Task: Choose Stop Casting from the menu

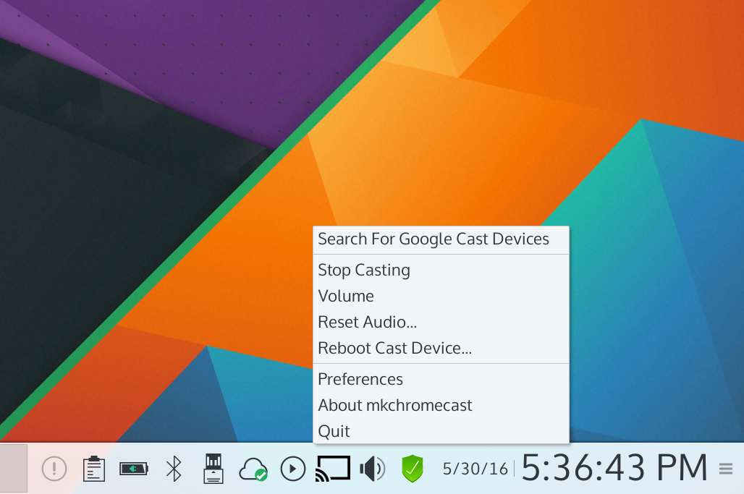Action: (364, 271)
